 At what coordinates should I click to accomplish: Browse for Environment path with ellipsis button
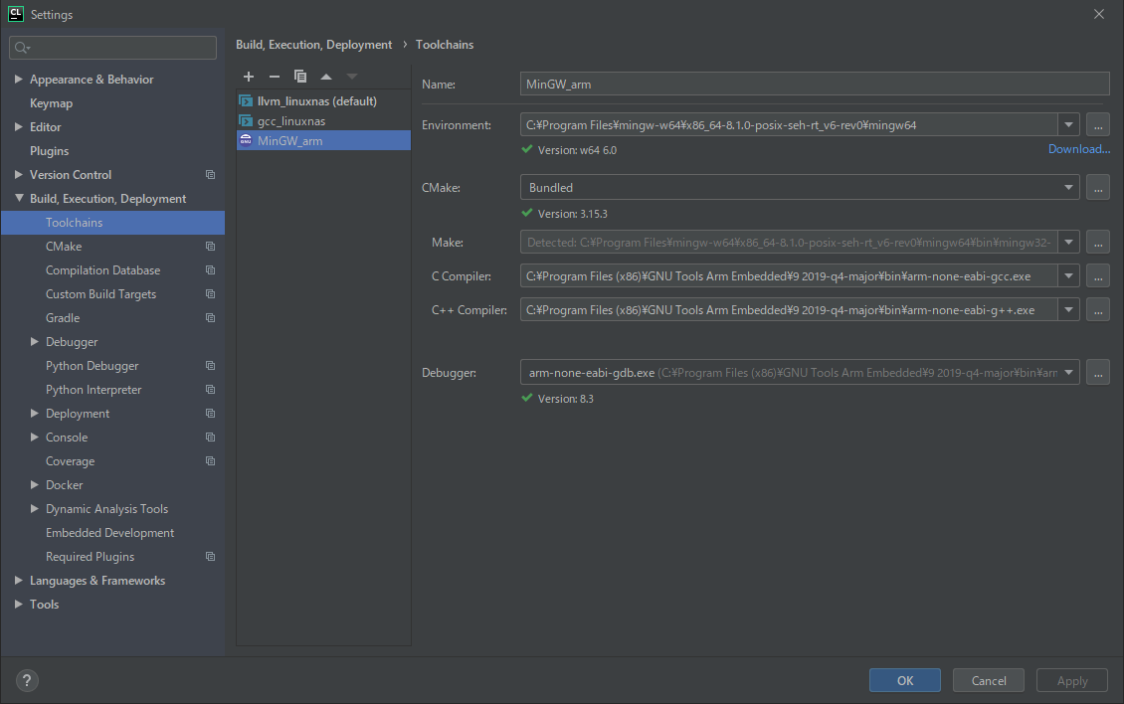click(x=1097, y=124)
